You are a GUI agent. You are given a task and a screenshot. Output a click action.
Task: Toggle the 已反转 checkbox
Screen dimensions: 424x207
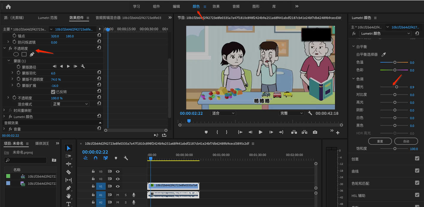pos(53,92)
